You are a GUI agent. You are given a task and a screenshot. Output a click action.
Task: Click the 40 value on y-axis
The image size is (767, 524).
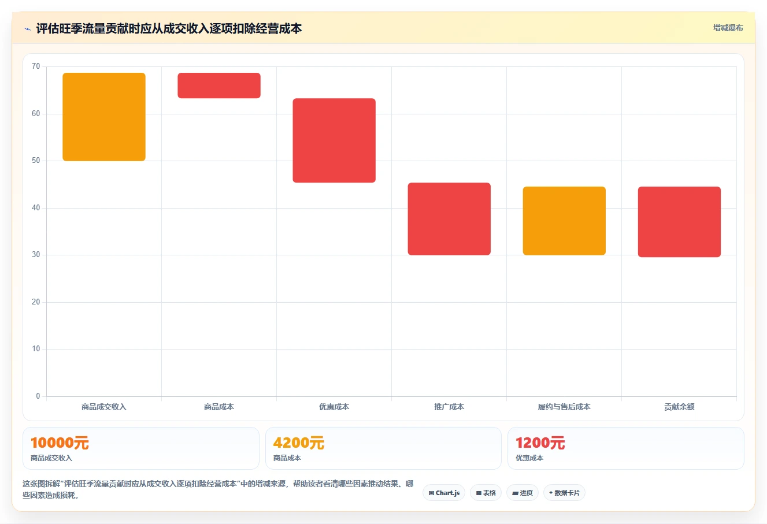[36, 208]
